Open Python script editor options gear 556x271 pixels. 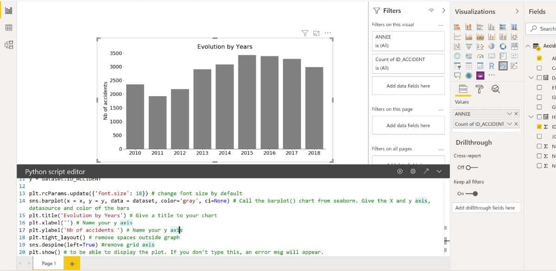[x=413, y=171]
